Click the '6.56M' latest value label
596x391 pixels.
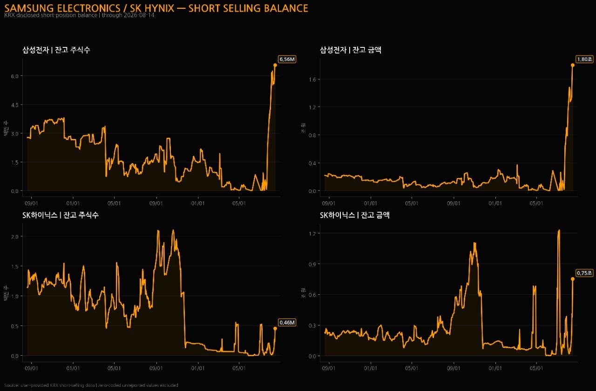pos(287,59)
